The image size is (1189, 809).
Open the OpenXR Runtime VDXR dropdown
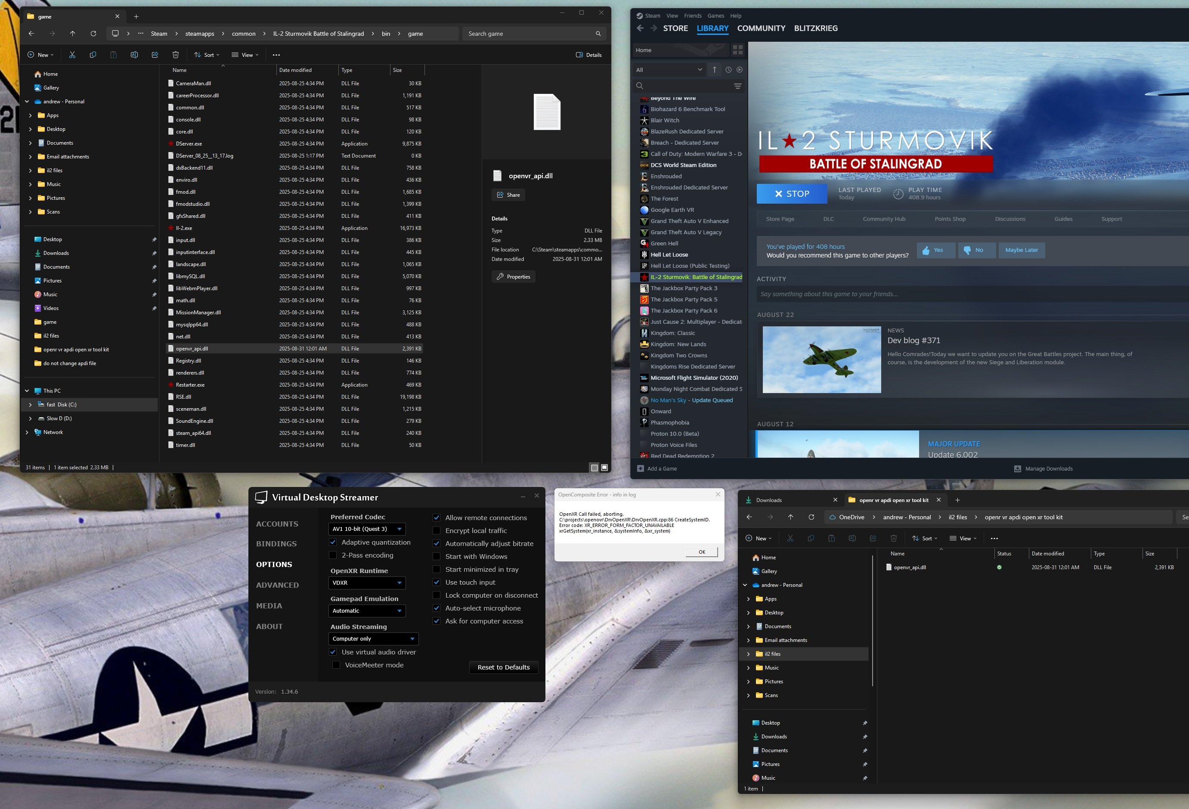tap(366, 583)
